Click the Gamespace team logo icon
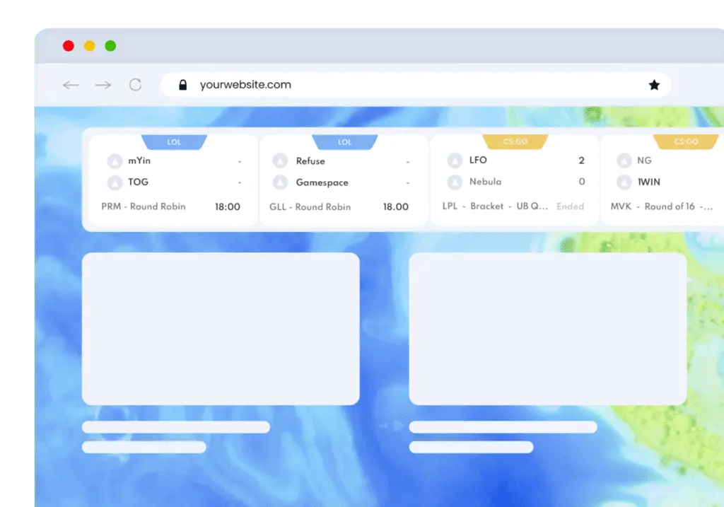724x507 pixels. tap(281, 183)
